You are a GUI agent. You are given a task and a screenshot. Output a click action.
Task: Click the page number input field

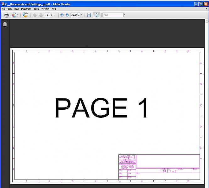(47, 15)
